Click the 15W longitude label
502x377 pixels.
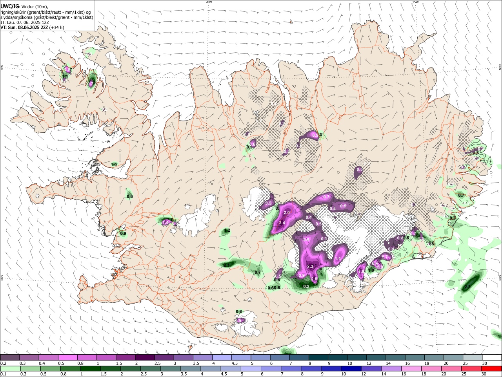pyautogui.click(x=415, y=2)
